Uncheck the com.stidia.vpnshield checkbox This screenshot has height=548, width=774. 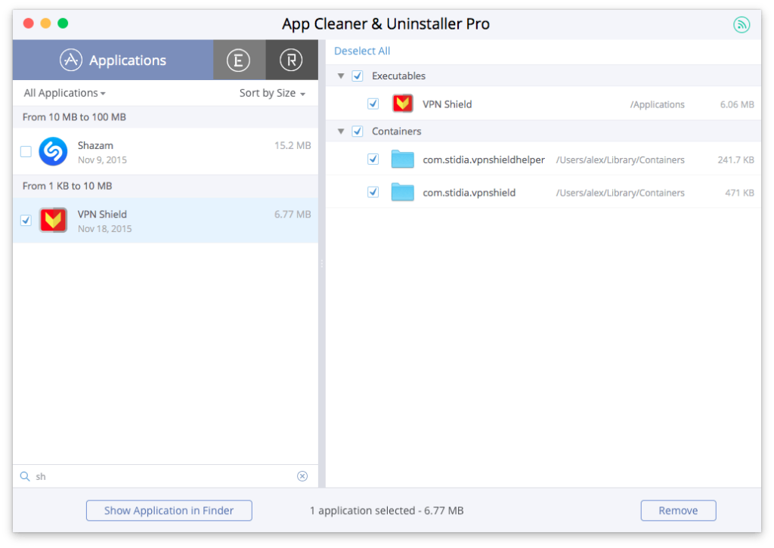(373, 191)
